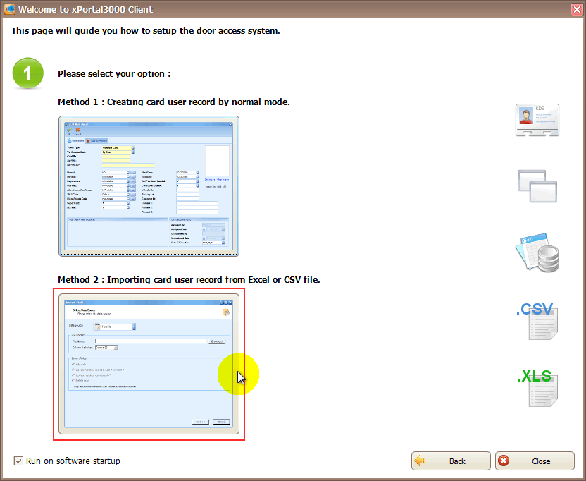Viewport: 586px width, 481px height.
Task: Click the "Run on software startup" label text
Action: (73, 461)
